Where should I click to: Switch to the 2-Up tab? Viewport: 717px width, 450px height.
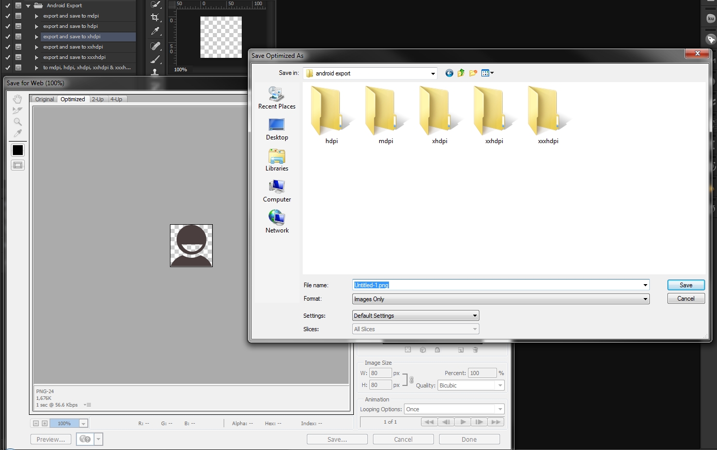98,99
